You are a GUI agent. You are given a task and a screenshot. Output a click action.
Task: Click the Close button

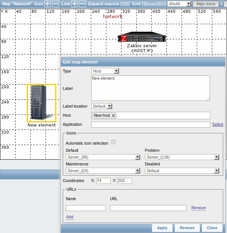click(212, 228)
